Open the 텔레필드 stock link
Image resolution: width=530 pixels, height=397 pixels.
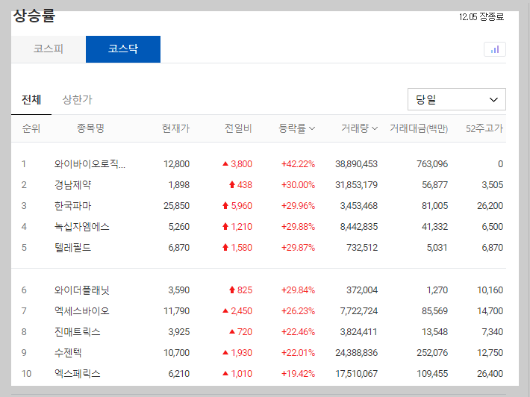coord(72,248)
